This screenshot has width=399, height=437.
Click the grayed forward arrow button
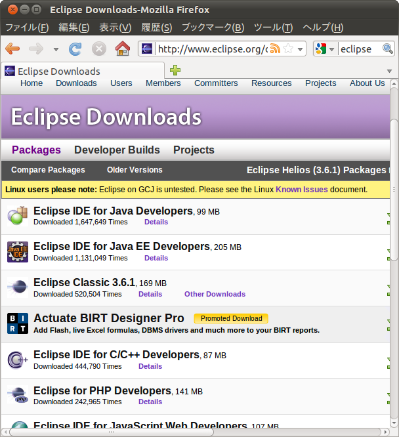pyautogui.click(x=36, y=49)
